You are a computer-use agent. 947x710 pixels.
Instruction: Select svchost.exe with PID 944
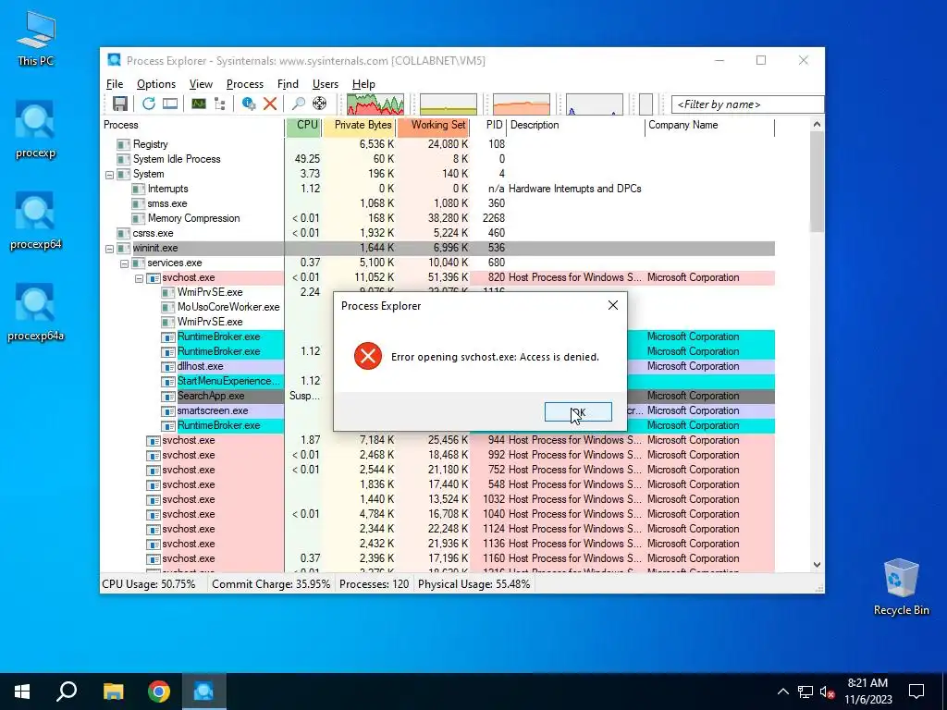click(x=437, y=440)
